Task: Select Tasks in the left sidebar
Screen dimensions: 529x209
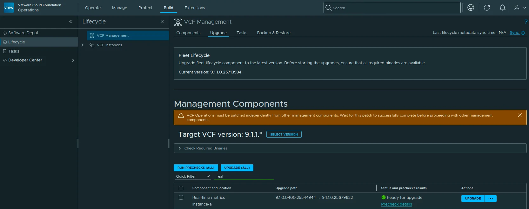Action: coord(14,51)
